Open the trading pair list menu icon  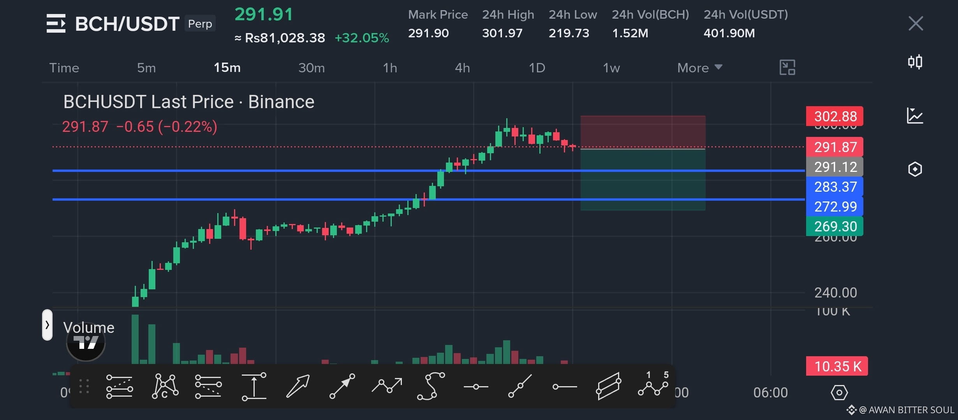[x=56, y=23]
